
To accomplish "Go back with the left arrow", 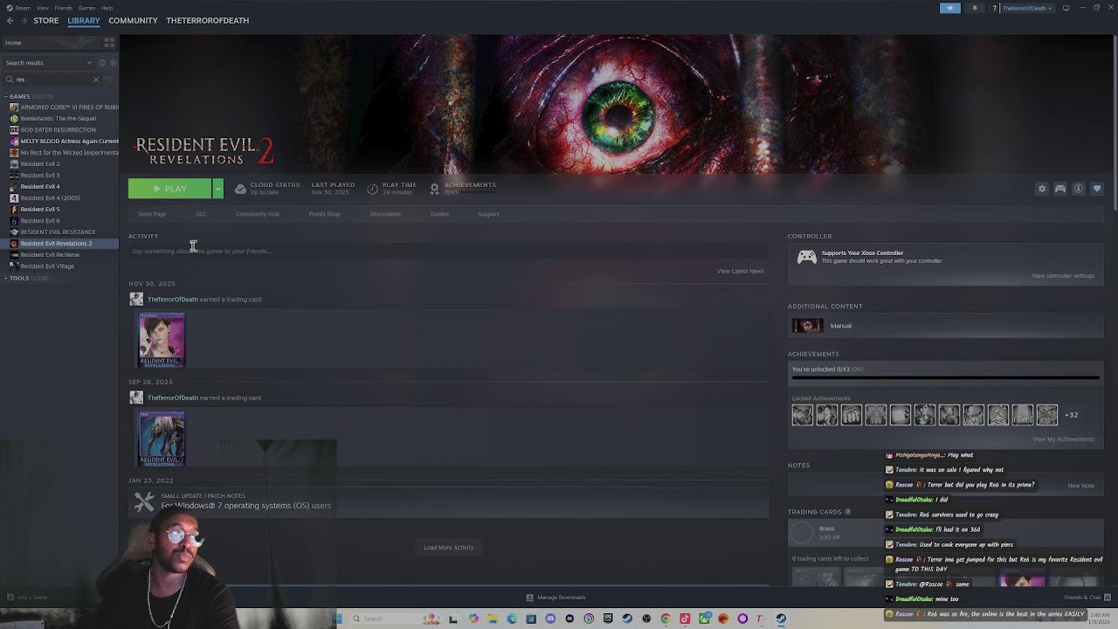I will pos(10,20).
